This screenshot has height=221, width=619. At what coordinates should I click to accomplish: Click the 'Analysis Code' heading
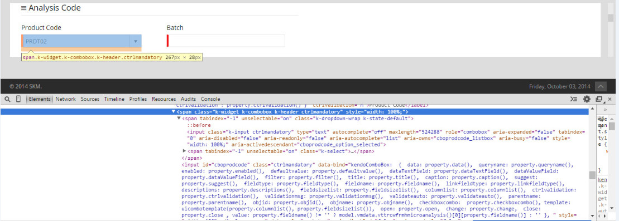coord(55,8)
